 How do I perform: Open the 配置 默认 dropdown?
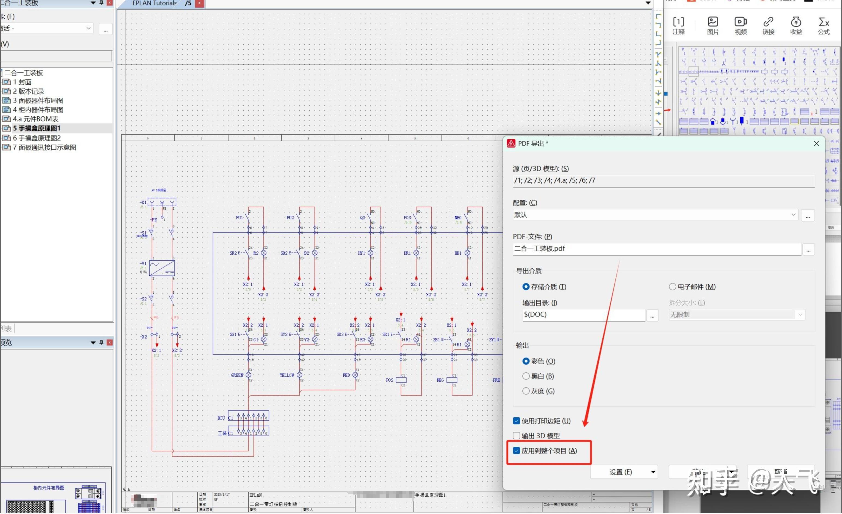[793, 215]
